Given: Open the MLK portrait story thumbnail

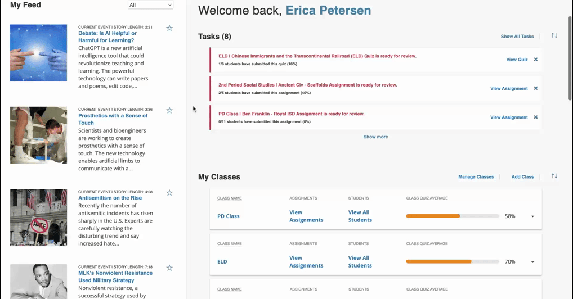Looking at the screenshot, I should [38, 282].
